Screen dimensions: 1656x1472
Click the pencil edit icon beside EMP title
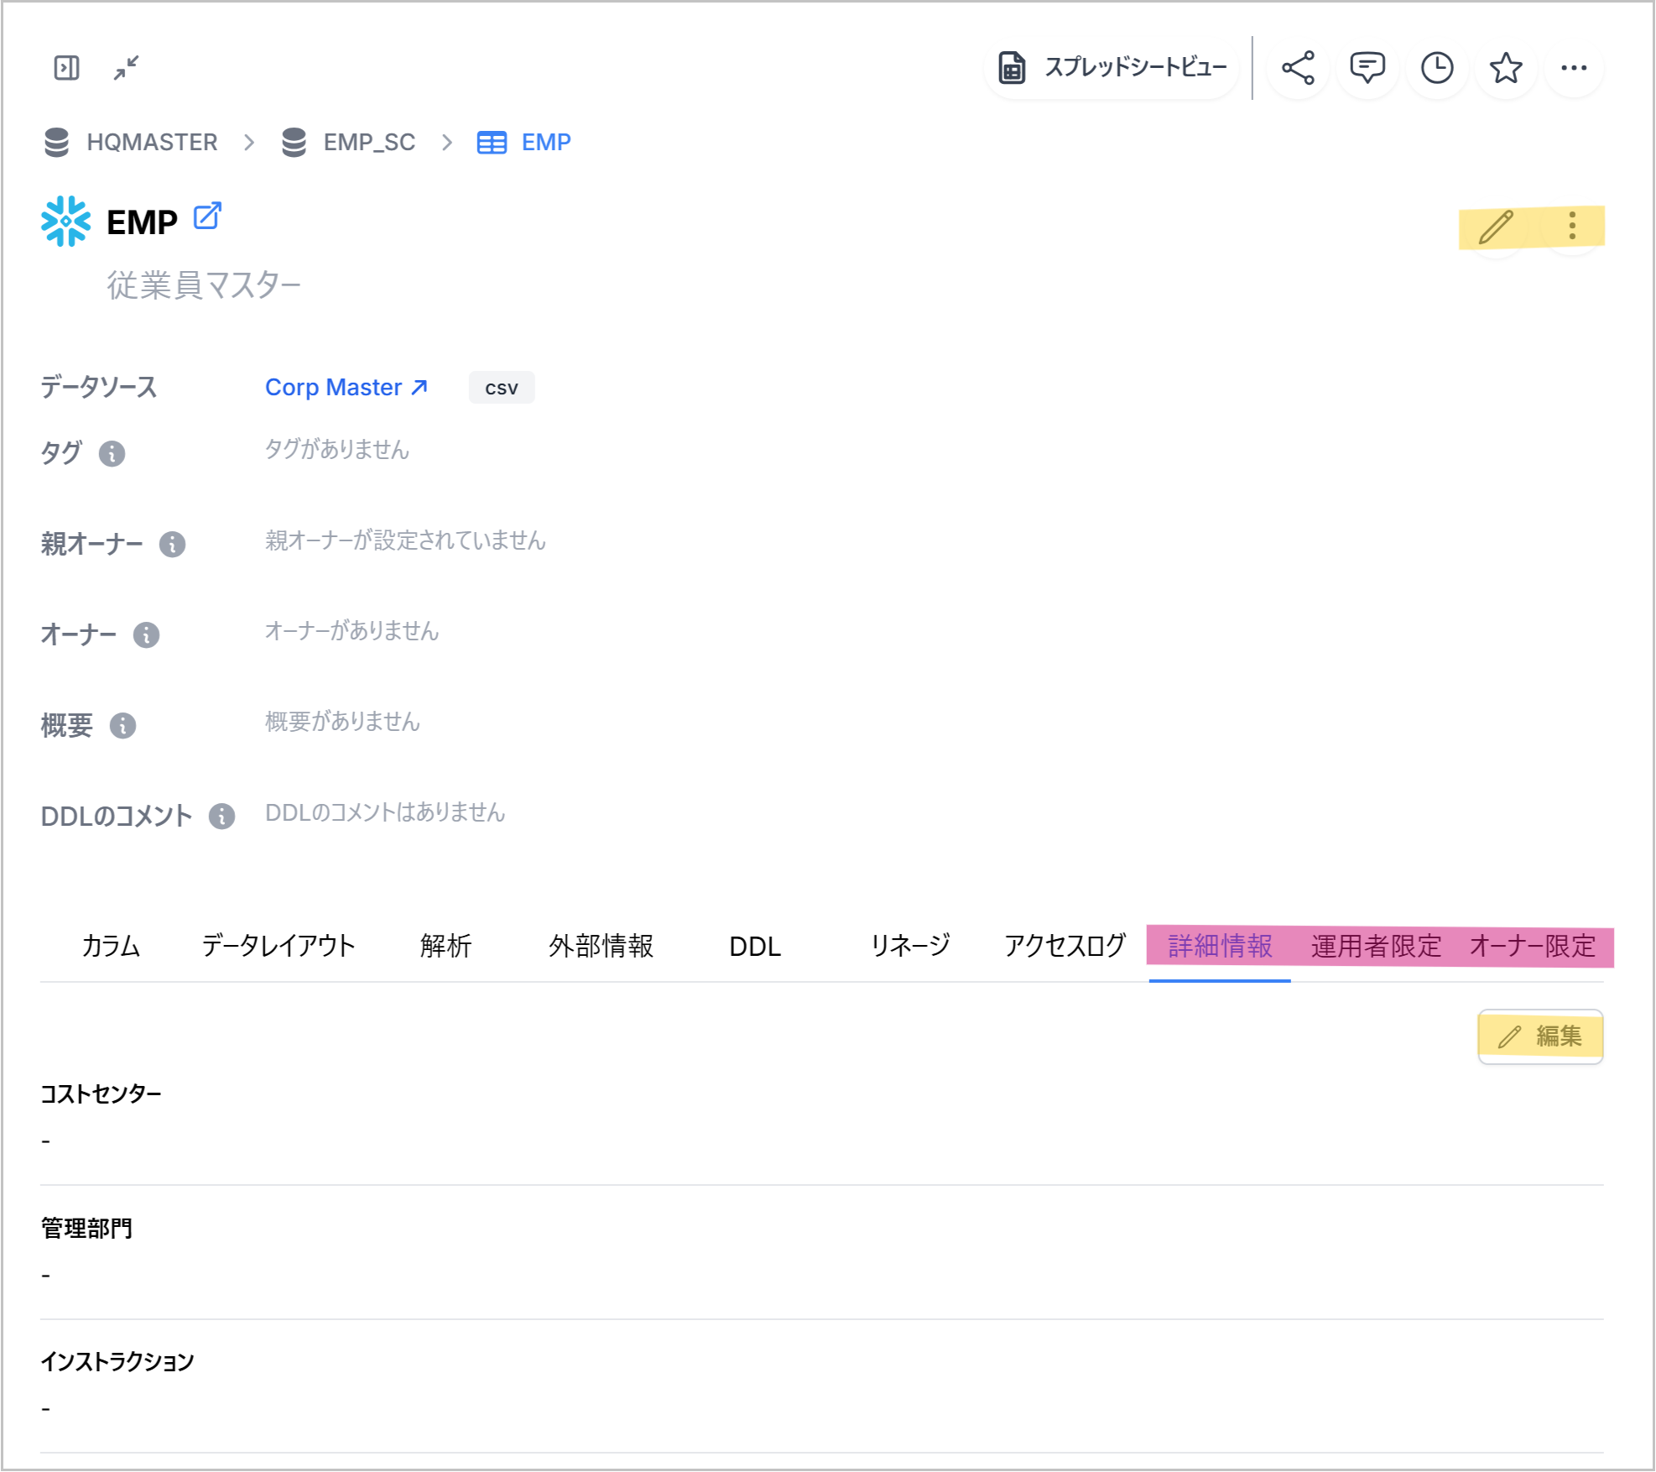point(1496,227)
